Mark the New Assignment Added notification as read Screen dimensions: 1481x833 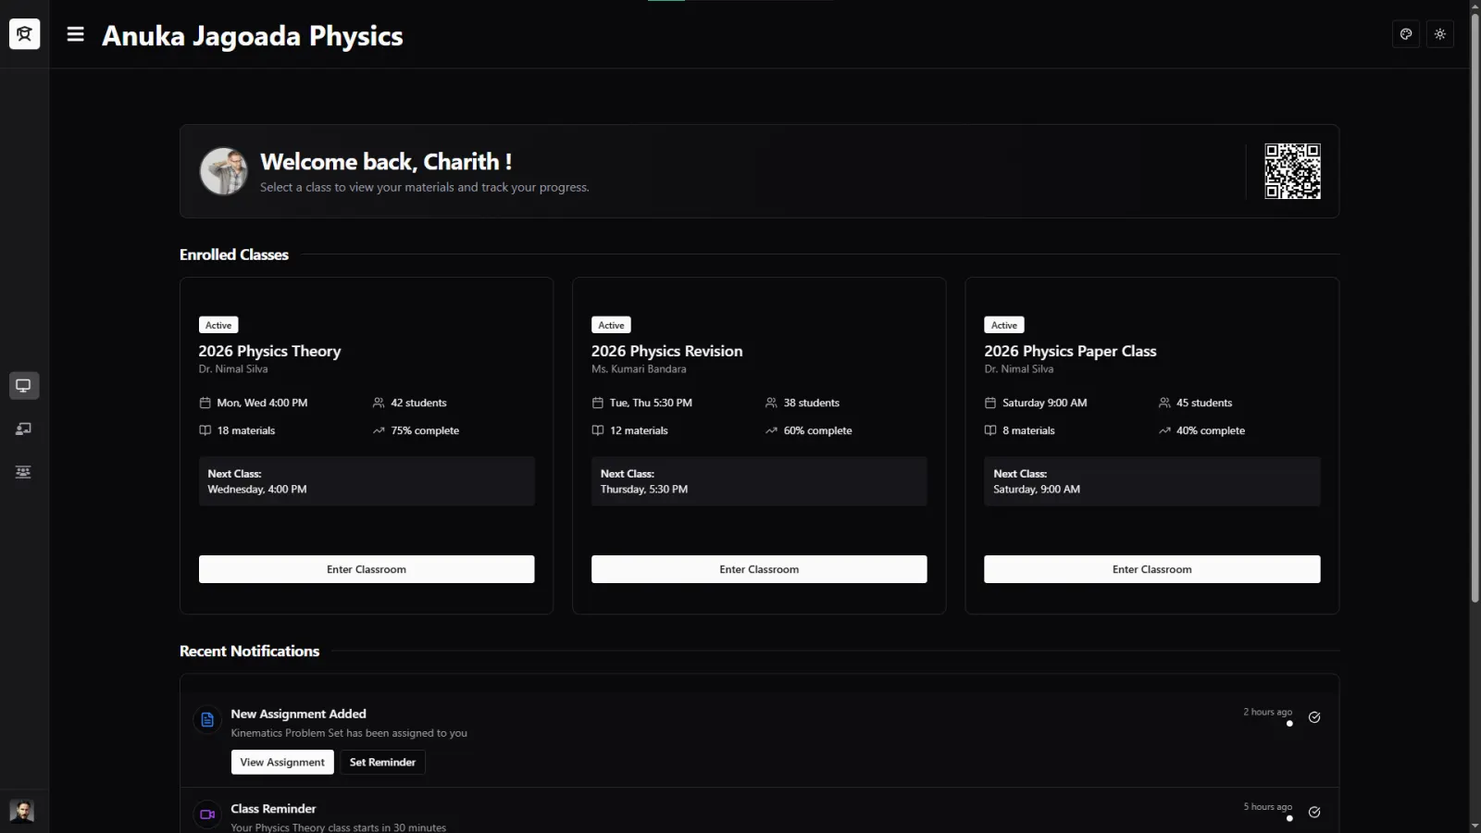point(1314,717)
